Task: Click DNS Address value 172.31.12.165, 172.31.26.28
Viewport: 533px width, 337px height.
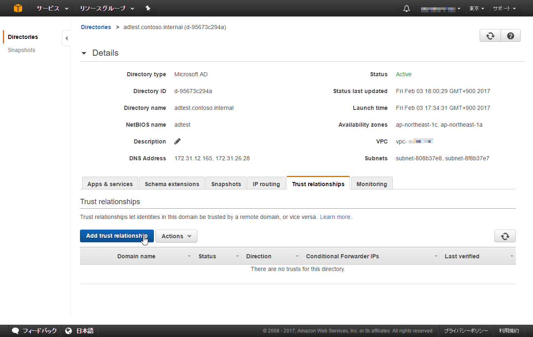Action: pyautogui.click(x=212, y=158)
